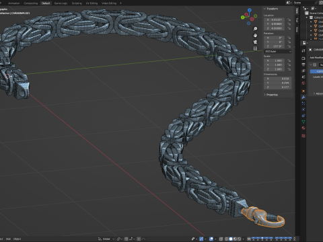
Task: Open the Animation workspace tab
Action: pyautogui.click(x=13, y=3)
